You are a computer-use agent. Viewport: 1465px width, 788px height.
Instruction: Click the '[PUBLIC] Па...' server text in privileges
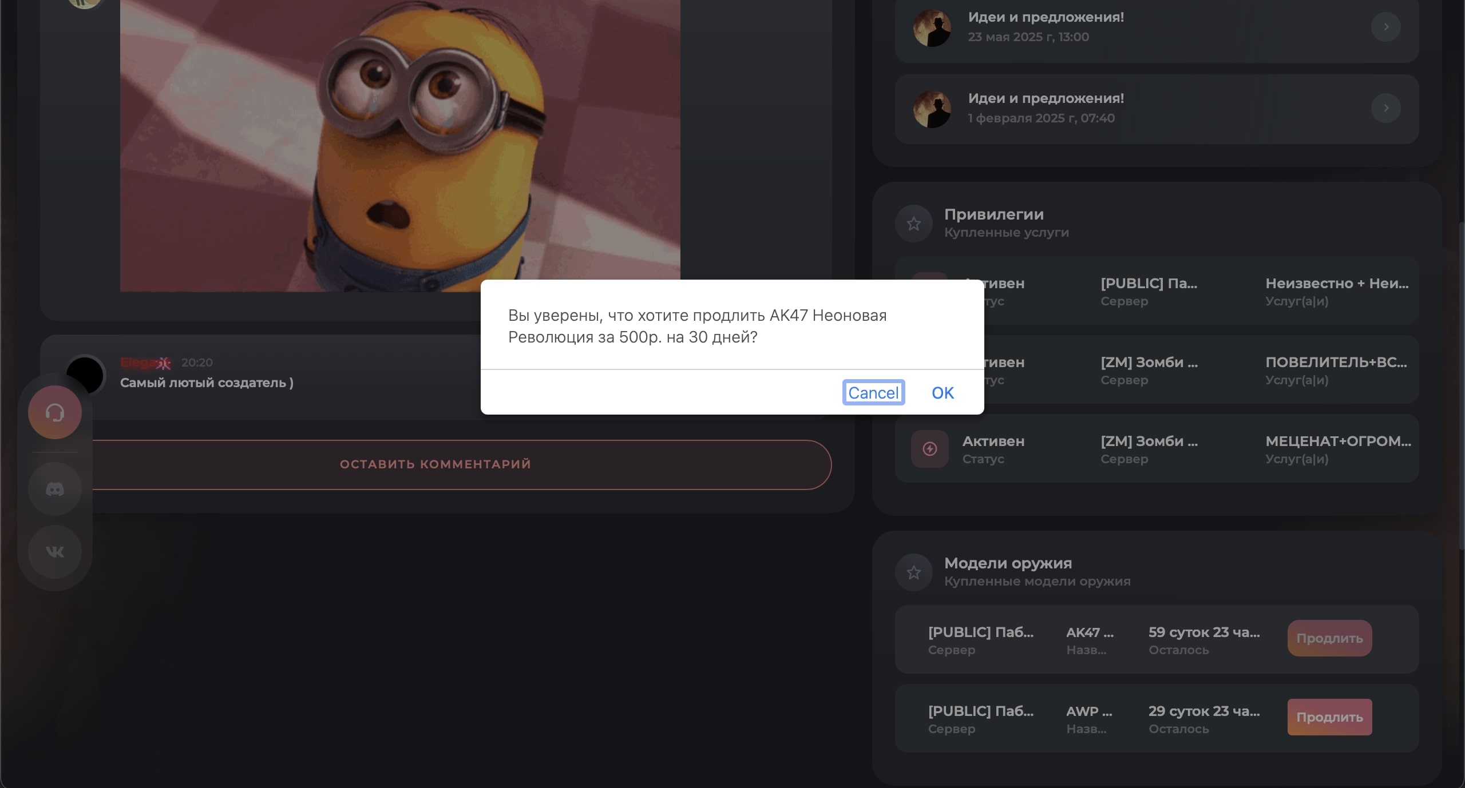1149,283
